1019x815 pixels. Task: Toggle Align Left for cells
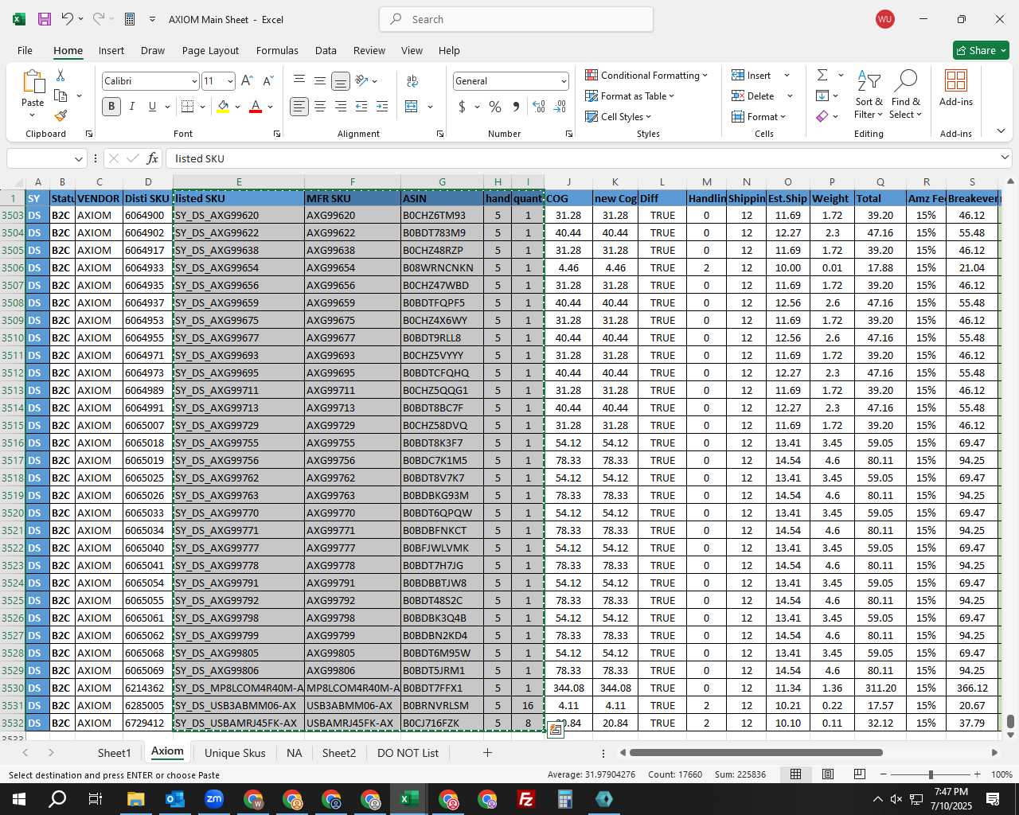pos(299,106)
